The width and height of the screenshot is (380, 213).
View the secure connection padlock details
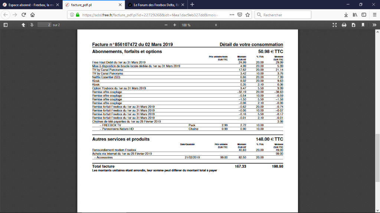tap(78, 15)
